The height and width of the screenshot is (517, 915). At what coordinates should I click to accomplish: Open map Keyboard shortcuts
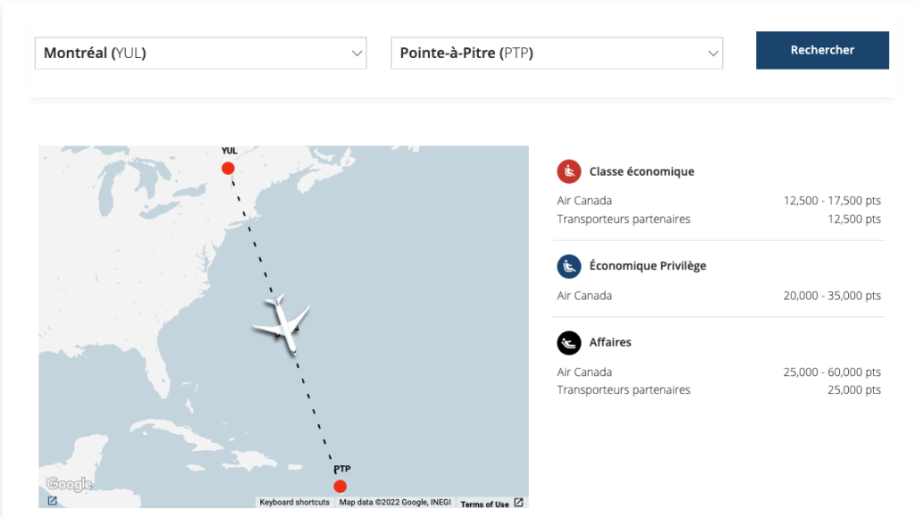pyautogui.click(x=294, y=503)
